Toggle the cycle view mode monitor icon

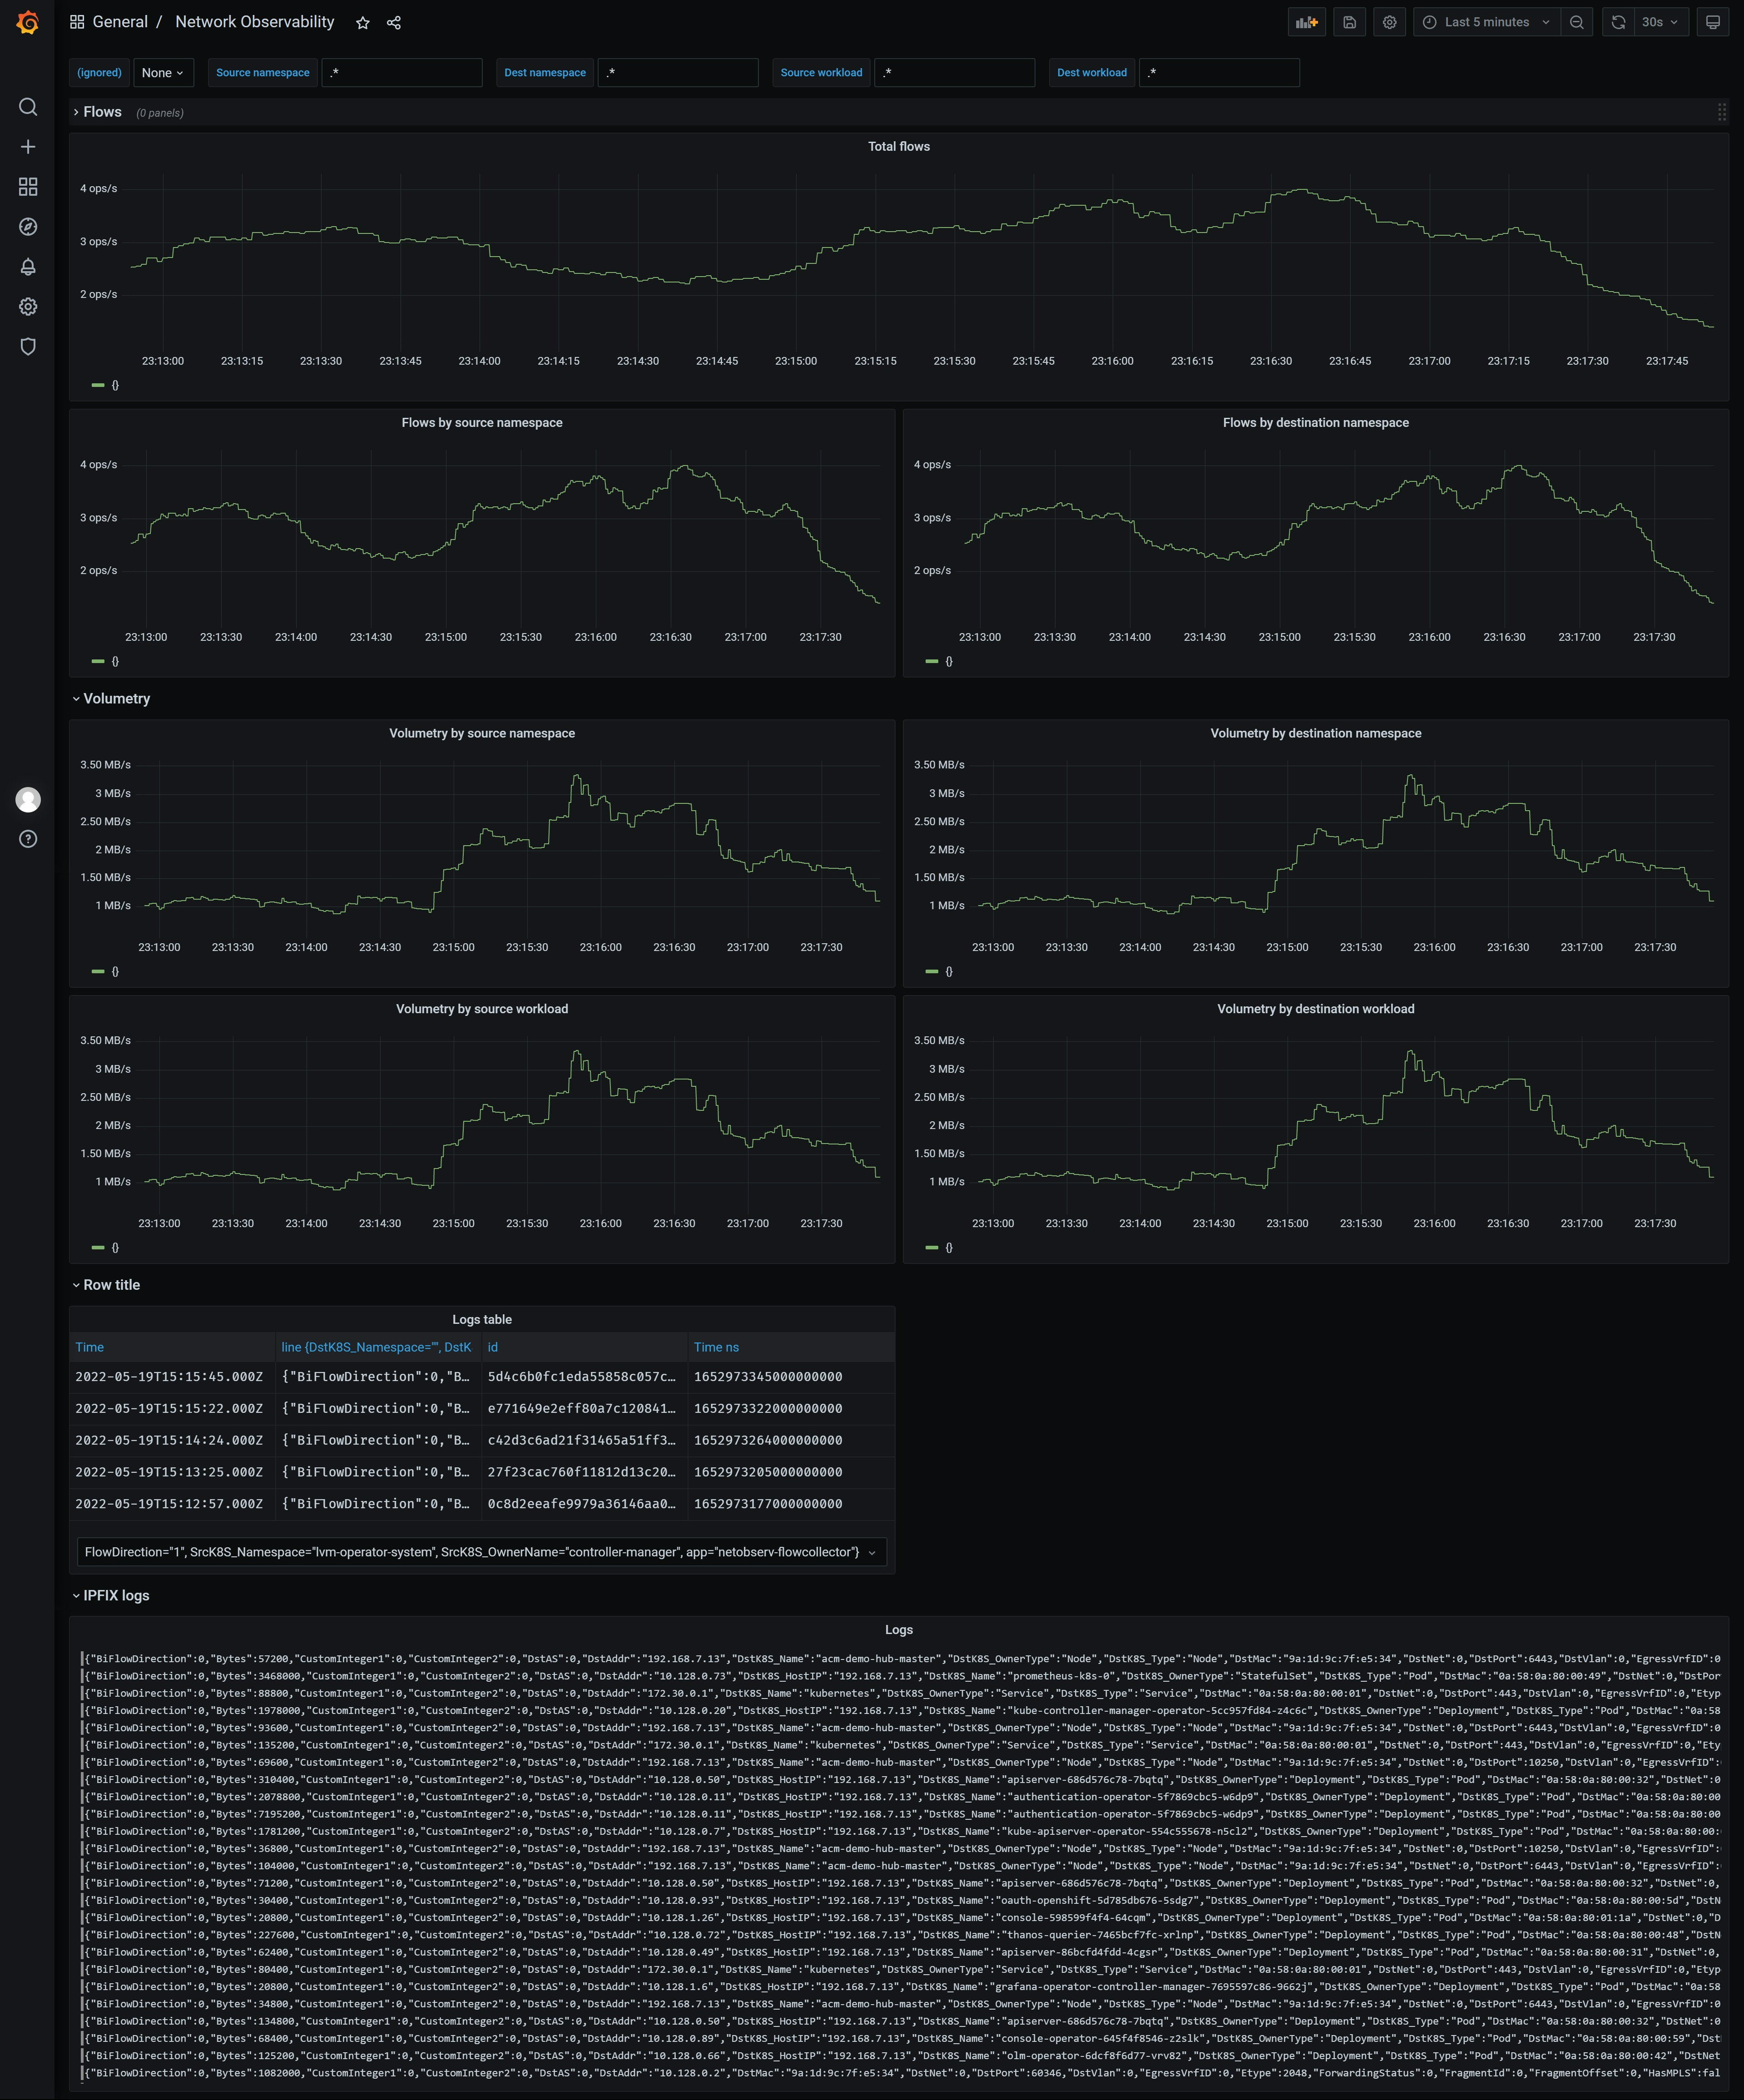coord(1712,22)
